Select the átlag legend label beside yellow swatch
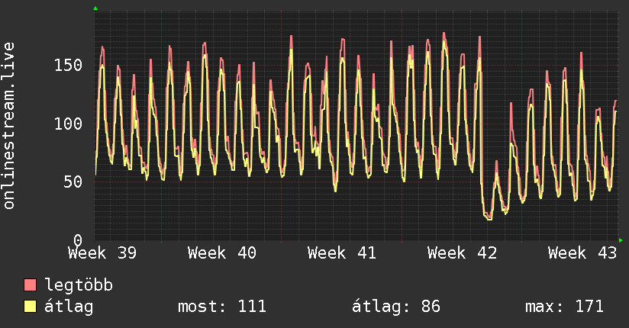Viewport: 629px width, 328px height. pyautogui.click(x=69, y=307)
